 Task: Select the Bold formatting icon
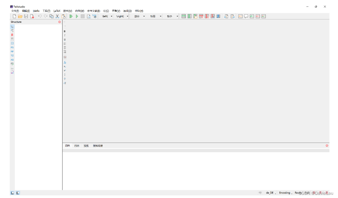click(65, 31)
